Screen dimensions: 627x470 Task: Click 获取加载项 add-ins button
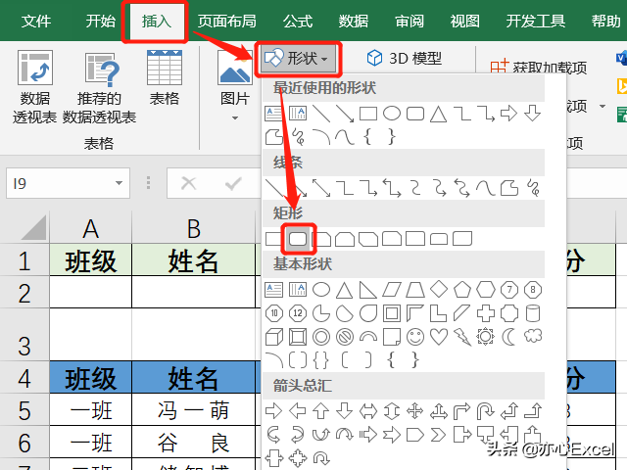pyautogui.click(x=538, y=68)
